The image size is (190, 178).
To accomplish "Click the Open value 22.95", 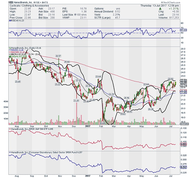I will click(27, 9).
